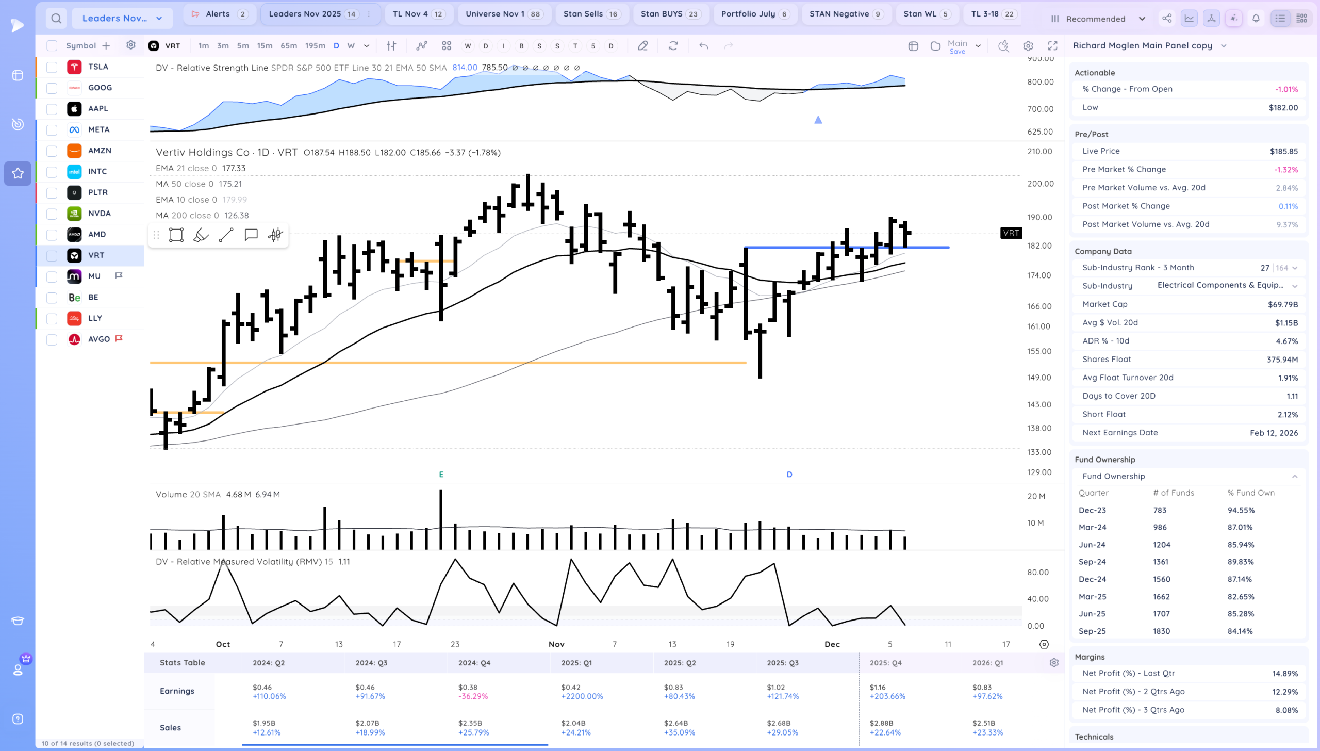Click the bar chart type icon
Image resolution: width=1320 pixels, height=751 pixels.
pyautogui.click(x=391, y=46)
